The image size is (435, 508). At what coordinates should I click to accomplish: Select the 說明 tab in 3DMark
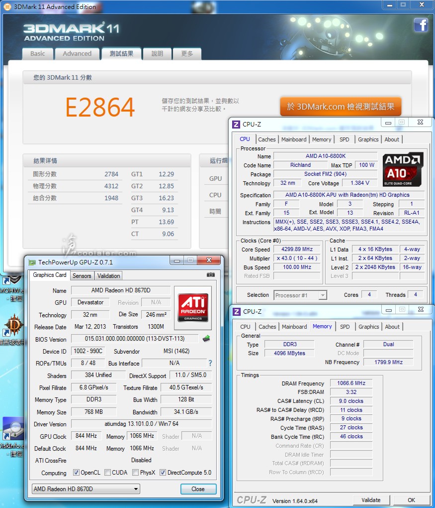tap(157, 54)
